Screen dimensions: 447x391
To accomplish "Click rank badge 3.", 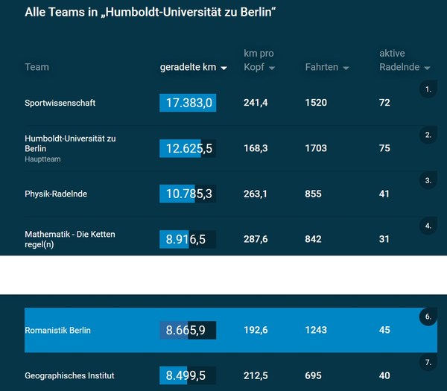I will point(428,180).
